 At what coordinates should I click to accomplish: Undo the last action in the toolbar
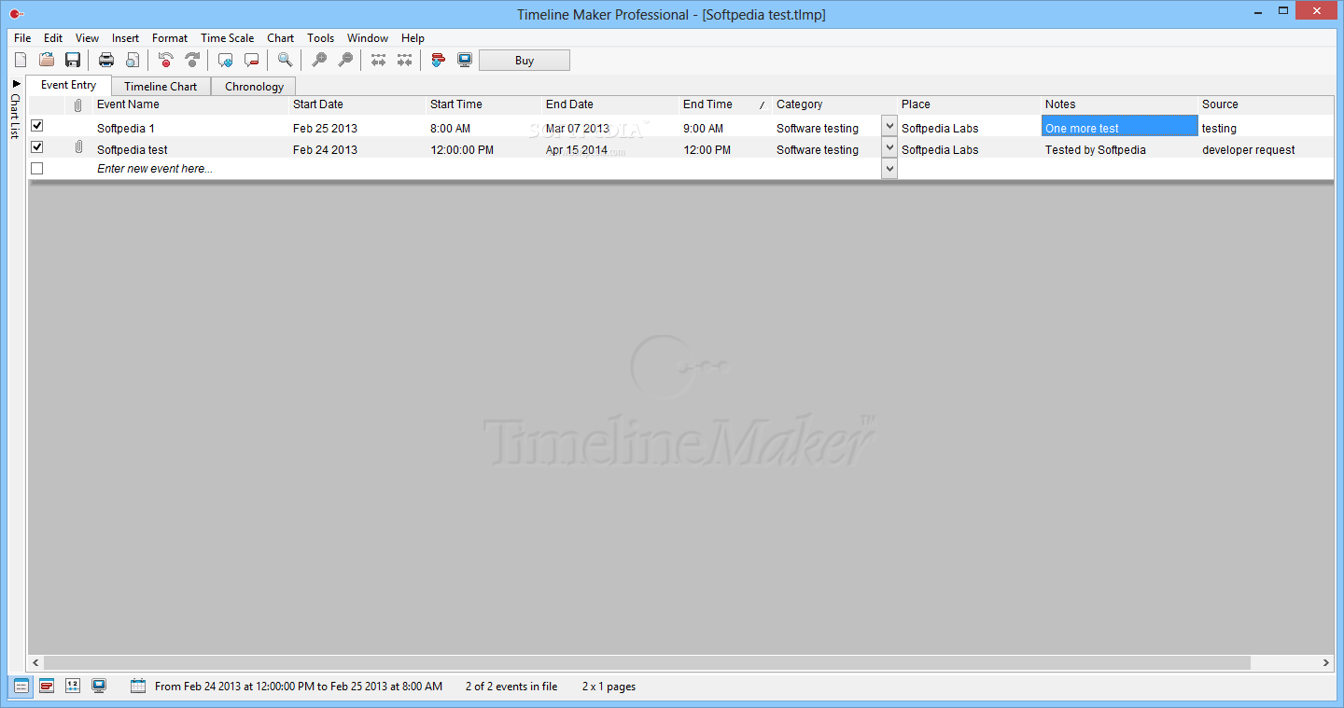pos(166,60)
